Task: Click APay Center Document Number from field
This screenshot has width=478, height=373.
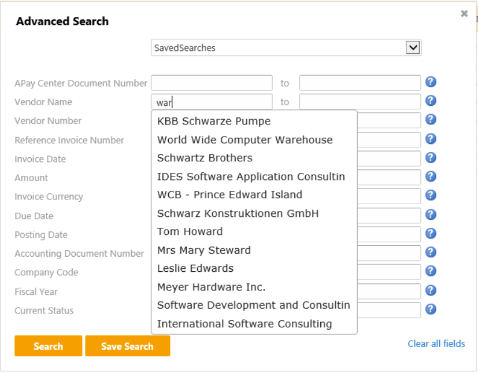Action: [x=211, y=83]
